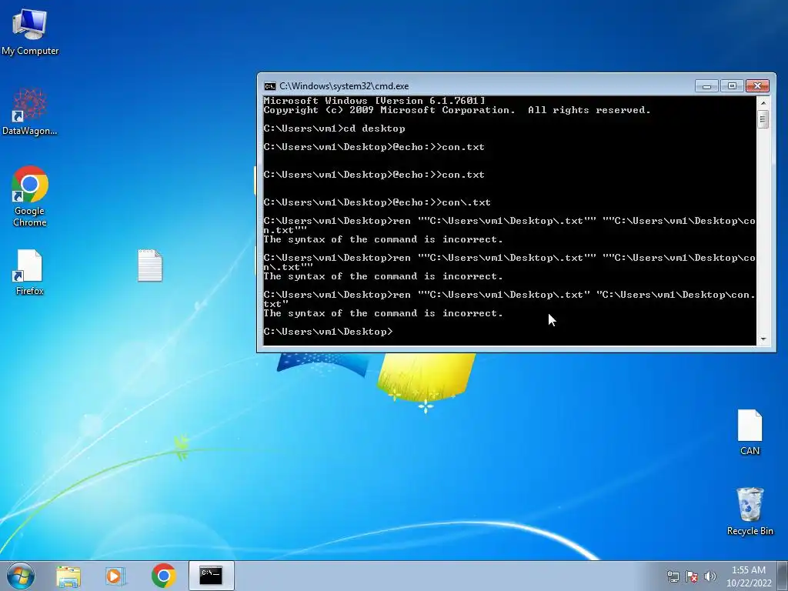Select the Firefox desktop shortcut
The height and width of the screenshot is (591, 788).
coord(30,272)
